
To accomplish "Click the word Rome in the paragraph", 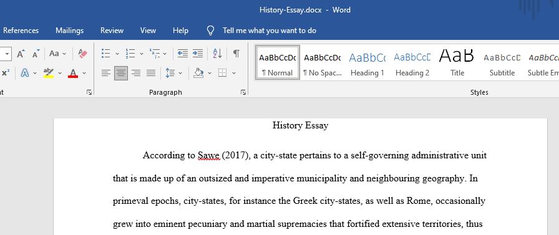I will tap(419, 201).
